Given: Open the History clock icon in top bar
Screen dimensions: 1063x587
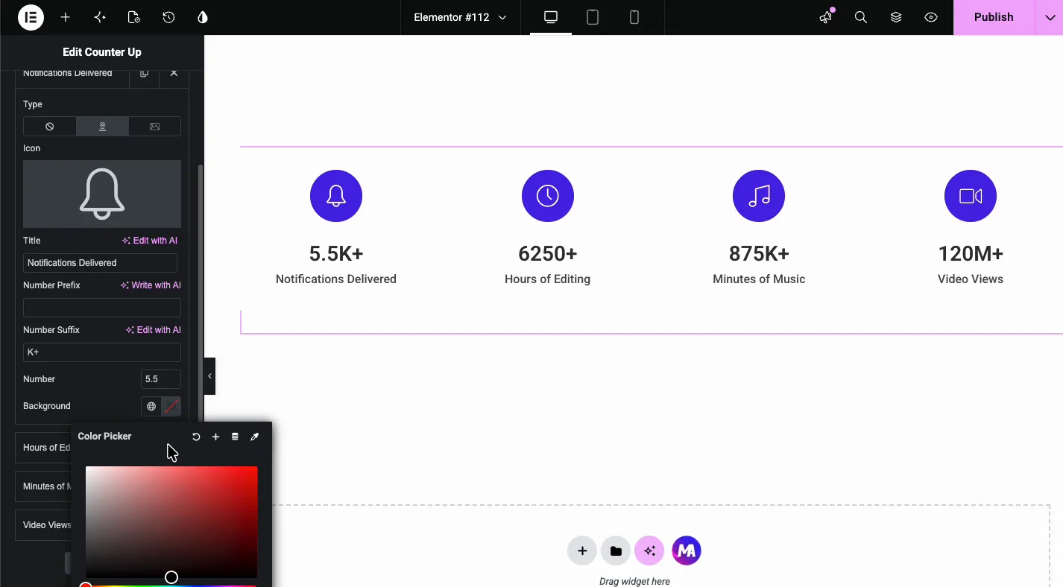Looking at the screenshot, I should 168,17.
